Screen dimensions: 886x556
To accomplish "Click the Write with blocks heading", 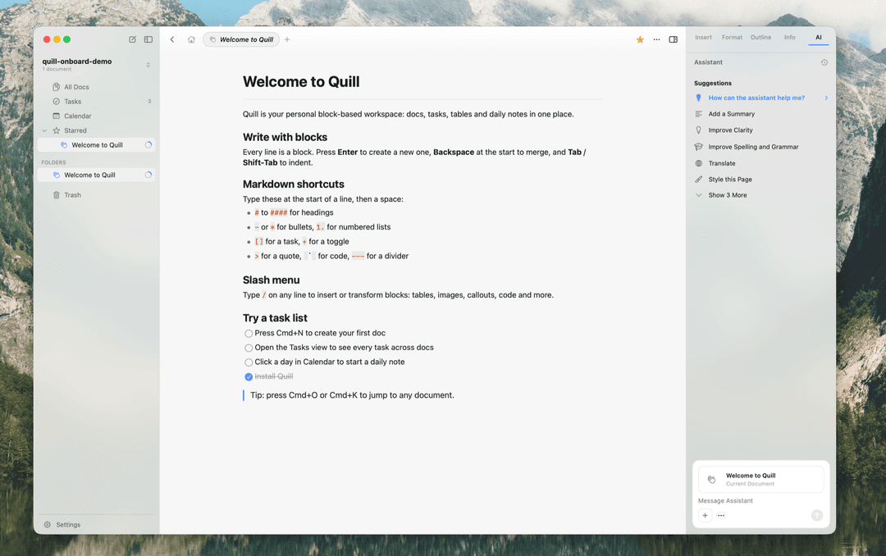I will click(x=285, y=137).
